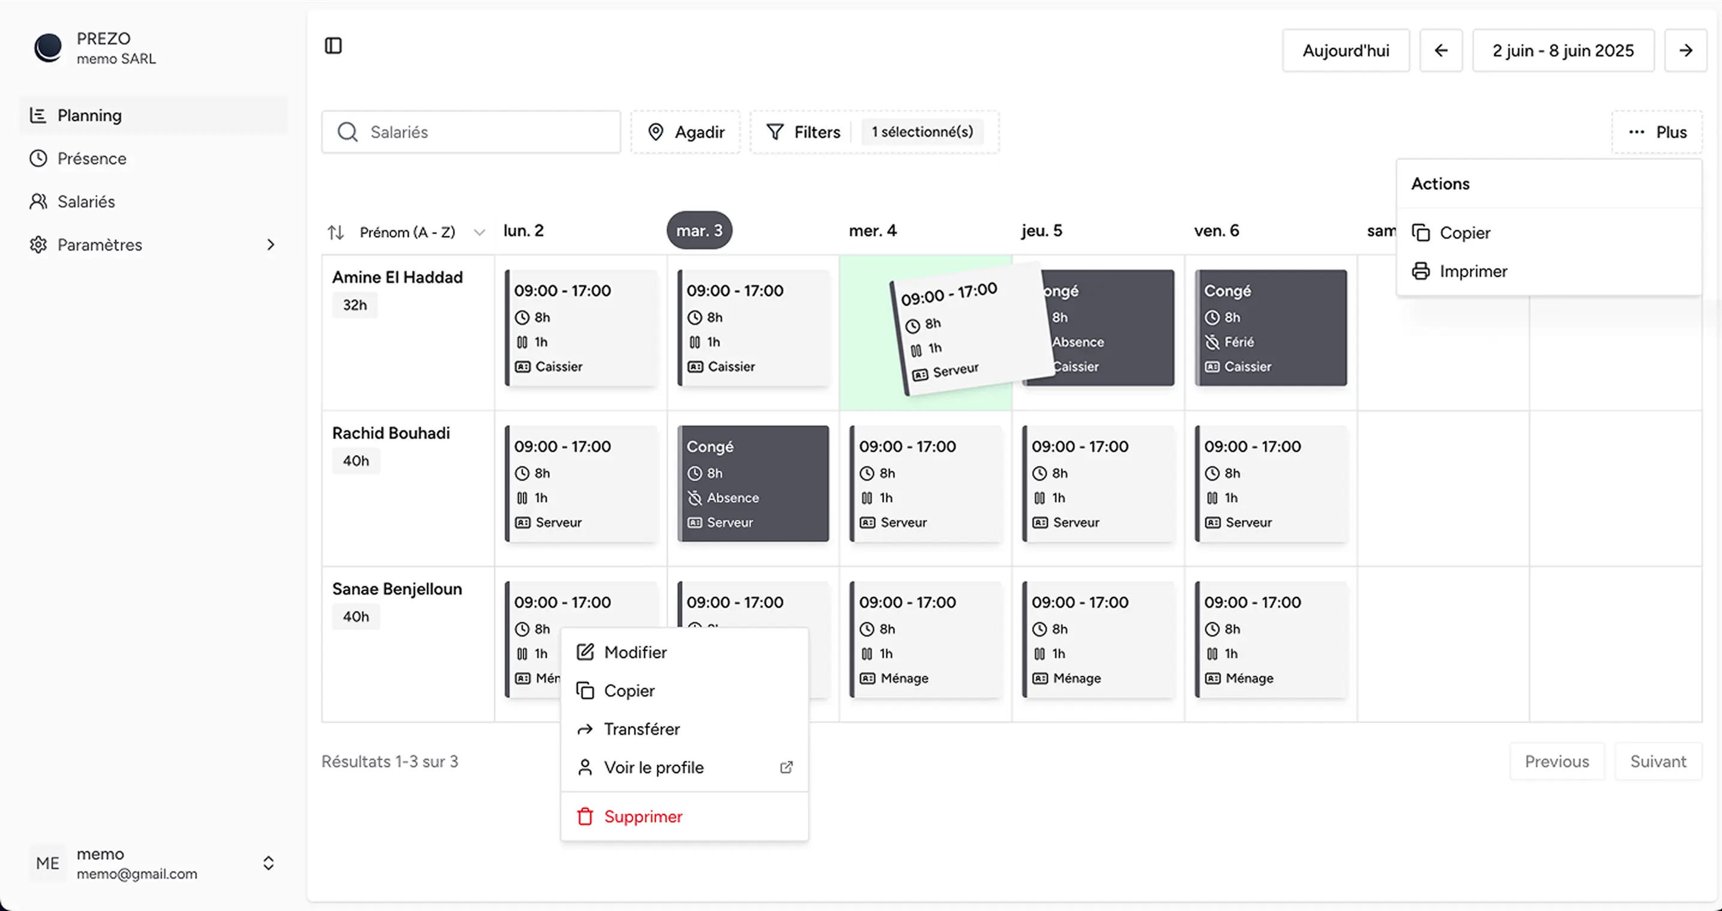Screen dimensions: 1722x911
Task: Choose Transférer from the context menu
Action: pyautogui.click(x=641, y=729)
